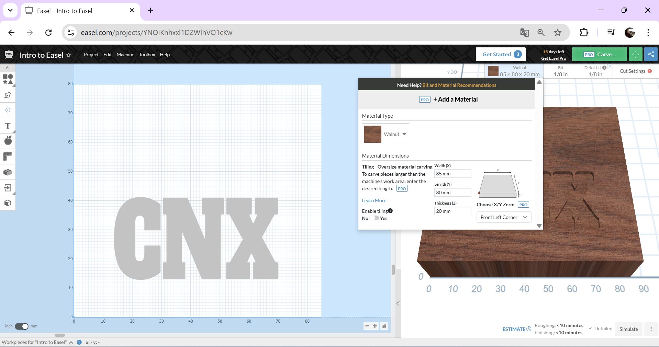Expand the workpieces panel chevron
Viewport: 659px width, 347px height.
(71, 342)
